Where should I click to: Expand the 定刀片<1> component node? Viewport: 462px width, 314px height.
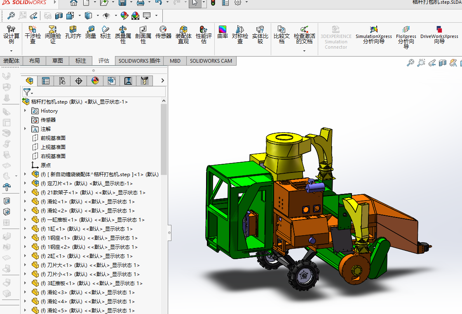point(25,183)
